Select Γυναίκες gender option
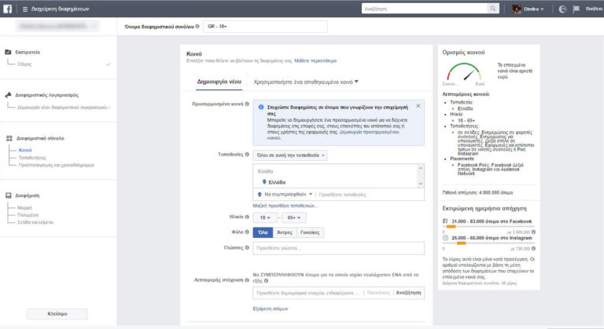This screenshot has width=604, height=329. 310,232
